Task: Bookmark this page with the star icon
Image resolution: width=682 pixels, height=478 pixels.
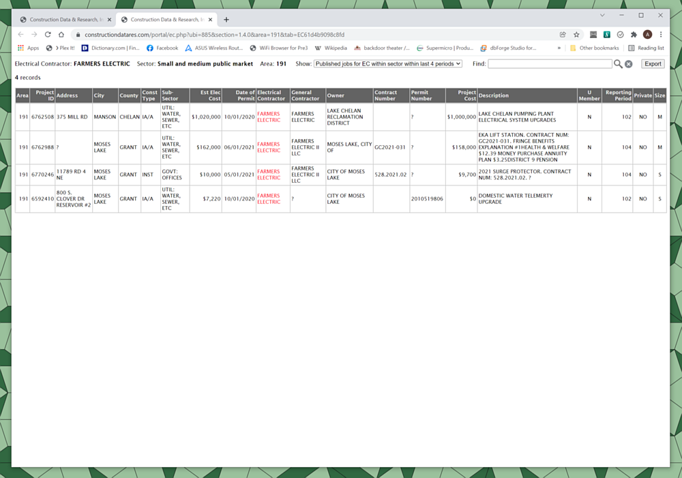Action: click(576, 34)
